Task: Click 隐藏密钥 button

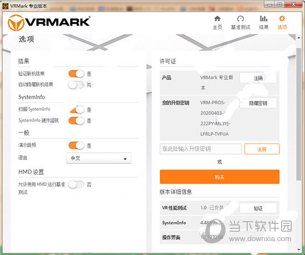Action: [x=258, y=103]
